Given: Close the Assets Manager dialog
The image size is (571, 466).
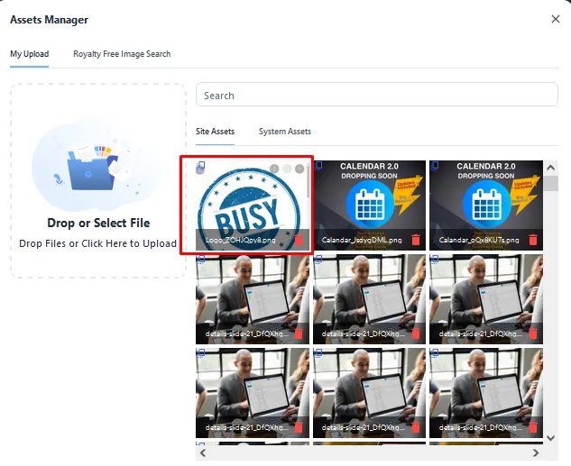Looking at the screenshot, I should pos(556,19).
